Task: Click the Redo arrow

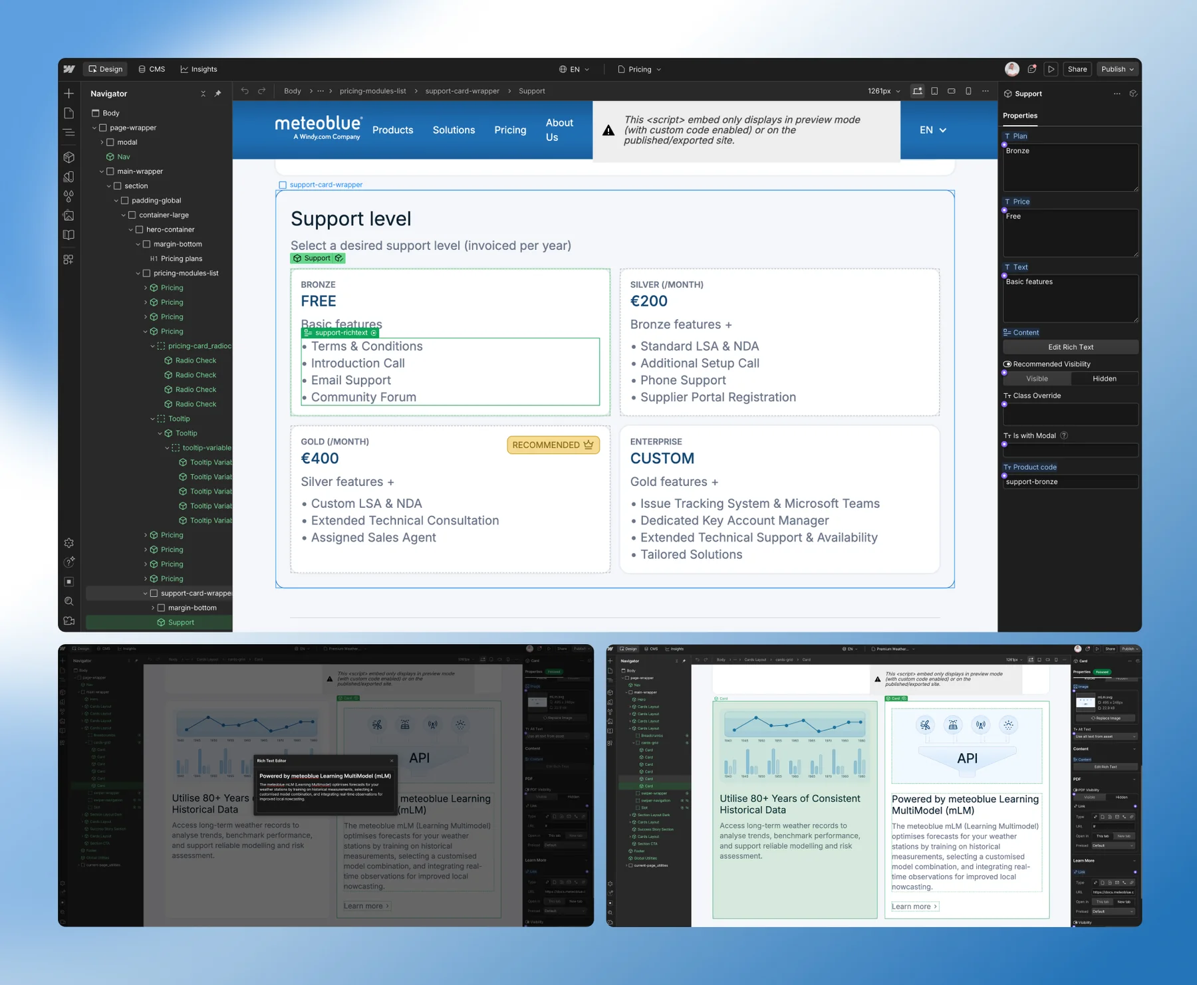Action: [x=262, y=91]
